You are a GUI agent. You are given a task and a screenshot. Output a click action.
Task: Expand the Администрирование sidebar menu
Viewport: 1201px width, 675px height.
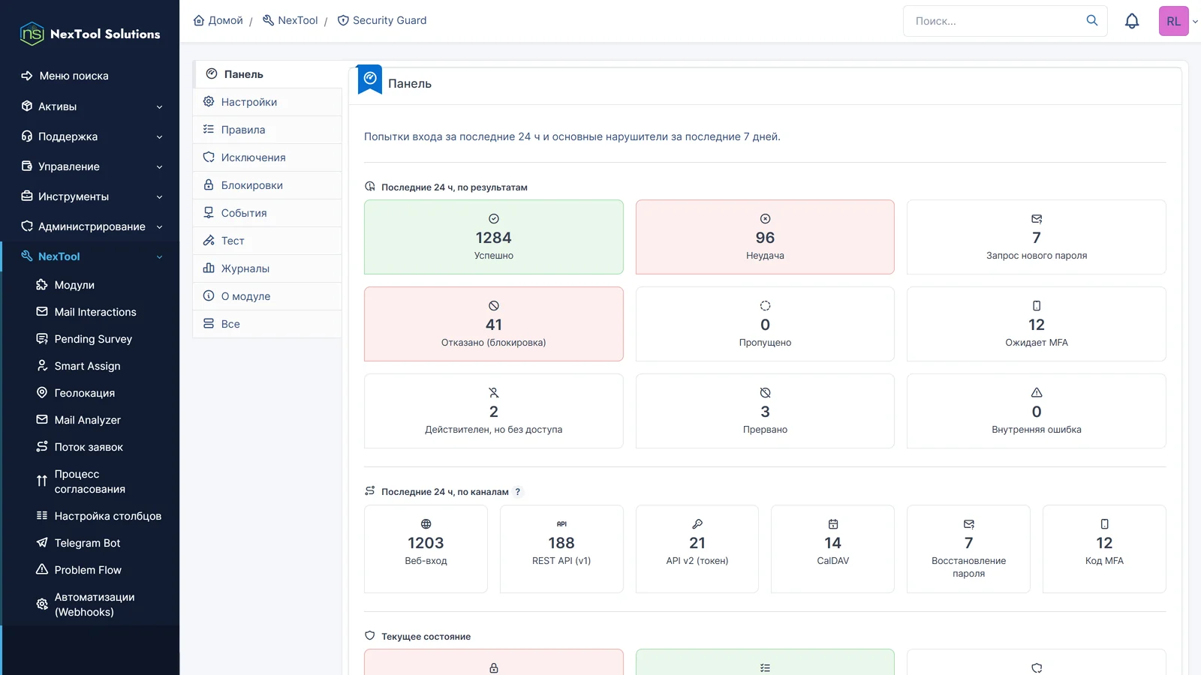click(x=90, y=226)
